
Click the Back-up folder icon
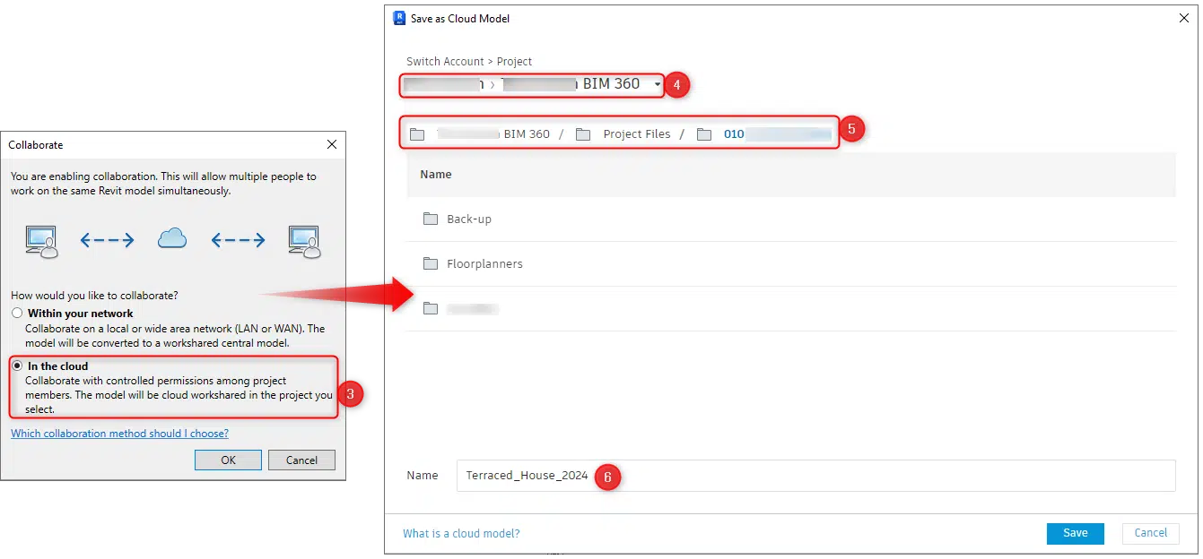click(x=431, y=219)
